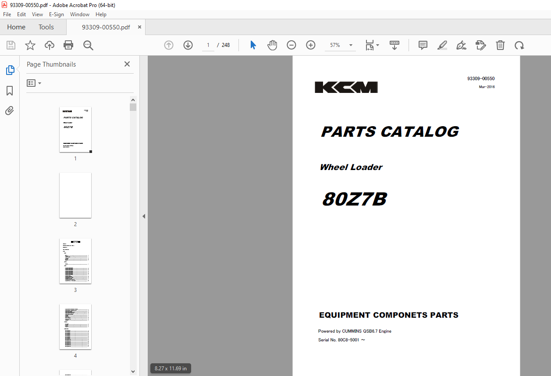The width and height of the screenshot is (551, 376).
Task: Click the zoom percentage field
Action: pyautogui.click(x=335, y=45)
